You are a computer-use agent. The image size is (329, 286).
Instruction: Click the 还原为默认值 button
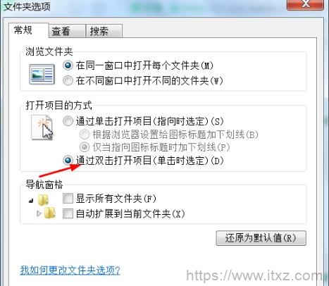click(x=261, y=238)
